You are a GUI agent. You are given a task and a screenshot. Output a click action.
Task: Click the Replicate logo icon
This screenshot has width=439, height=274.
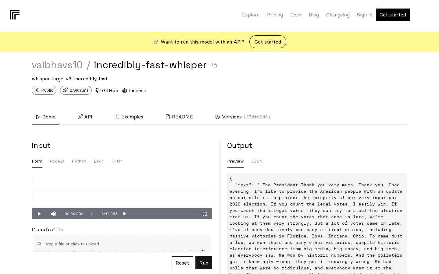15,15
